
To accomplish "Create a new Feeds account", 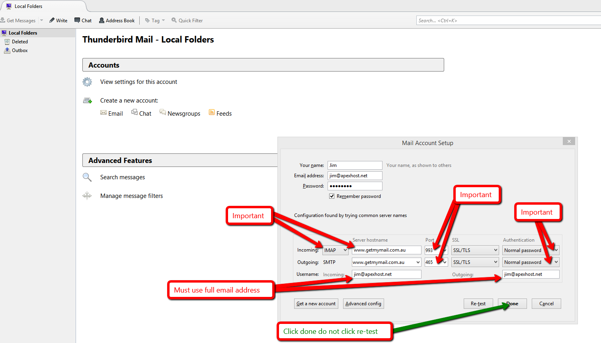I will (x=220, y=113).
